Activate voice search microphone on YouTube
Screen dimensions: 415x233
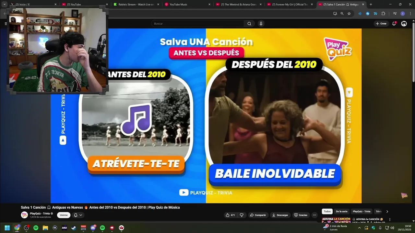261,24
